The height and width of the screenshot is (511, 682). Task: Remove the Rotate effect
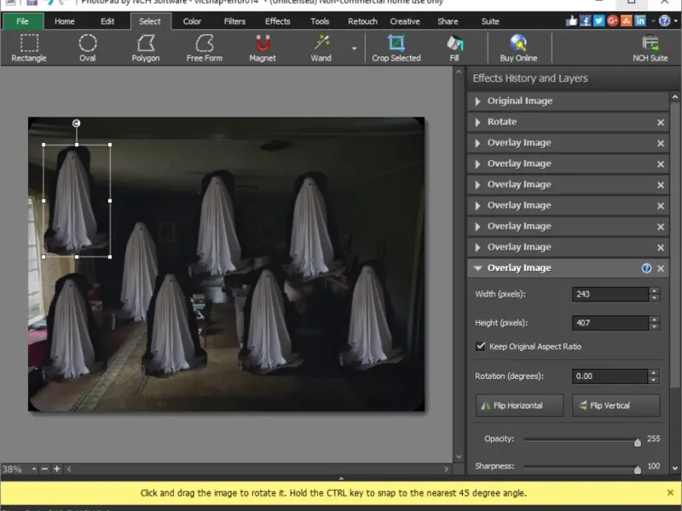point(660,123)
